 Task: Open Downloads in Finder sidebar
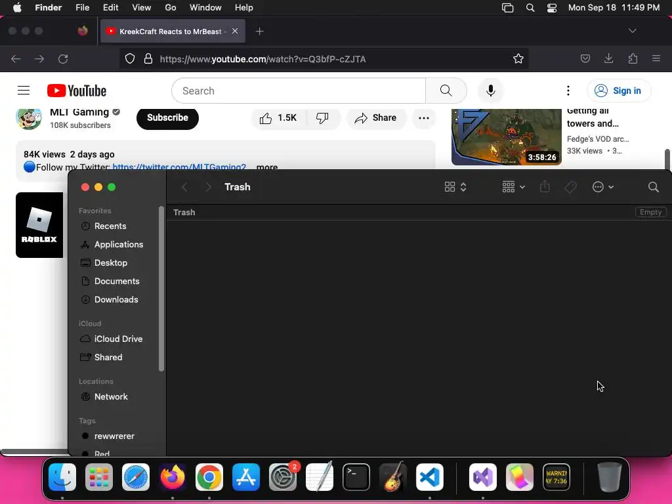coord(117,299)
